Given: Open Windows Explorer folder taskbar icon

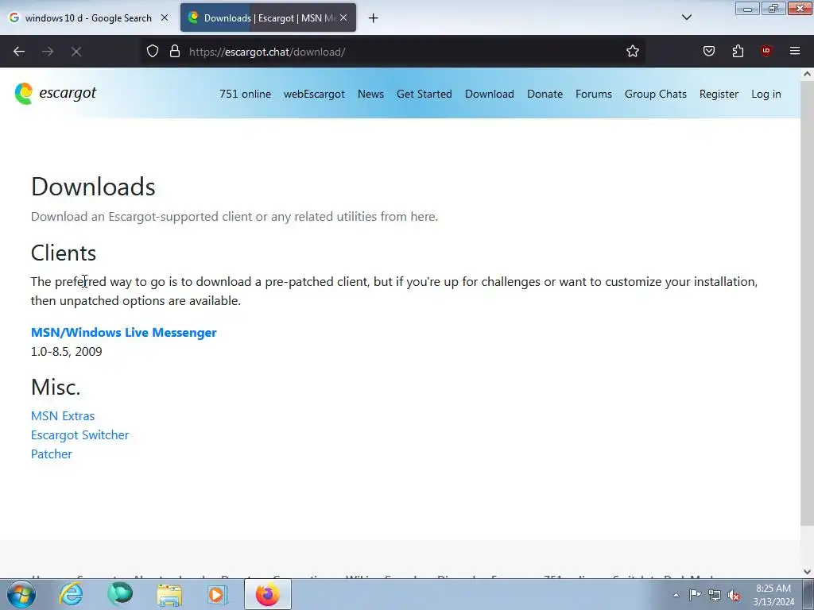Looking at the screenshot, I should (x=169, y=594).
